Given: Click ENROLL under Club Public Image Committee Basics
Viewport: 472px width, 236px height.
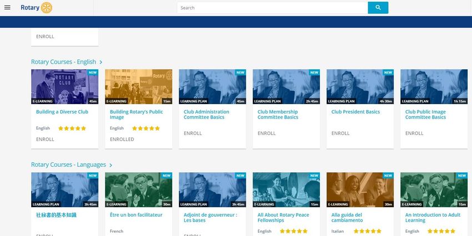Looking at the screenshot, I should pyautogui.click(x=414, y=134).
